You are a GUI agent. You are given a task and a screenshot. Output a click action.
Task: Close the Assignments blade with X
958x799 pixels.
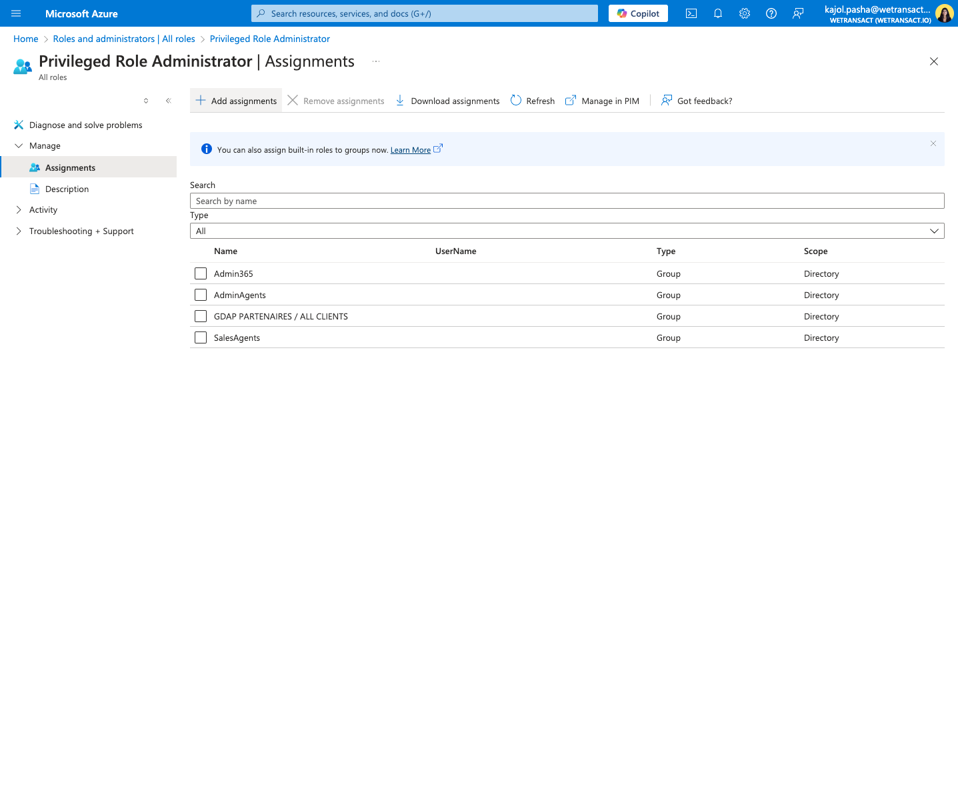[934, 61]
